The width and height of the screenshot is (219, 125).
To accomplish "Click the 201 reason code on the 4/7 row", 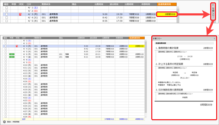I will coord(61,57).
